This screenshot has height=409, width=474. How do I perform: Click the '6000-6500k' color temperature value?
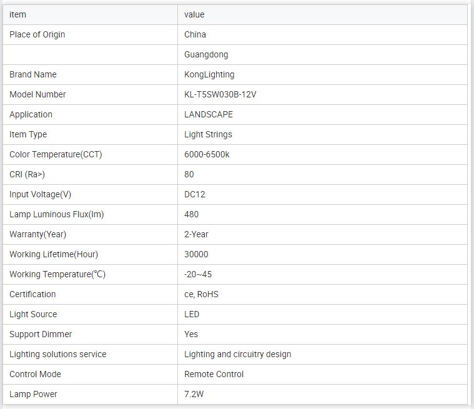[207, 154]
